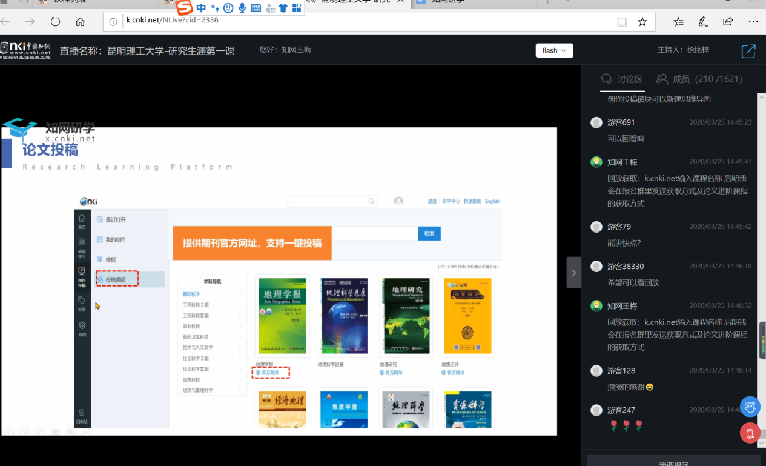Click the 地理学报 journal cover
The image size is (766, 466).
(x=282, y=316)
